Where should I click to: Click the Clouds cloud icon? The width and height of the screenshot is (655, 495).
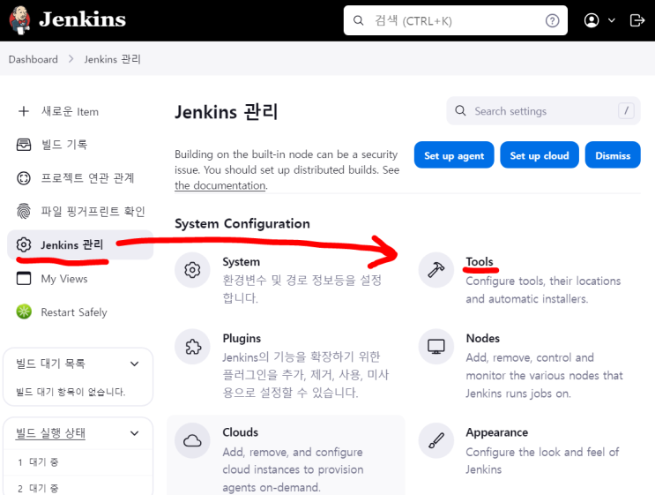(192, 440)
